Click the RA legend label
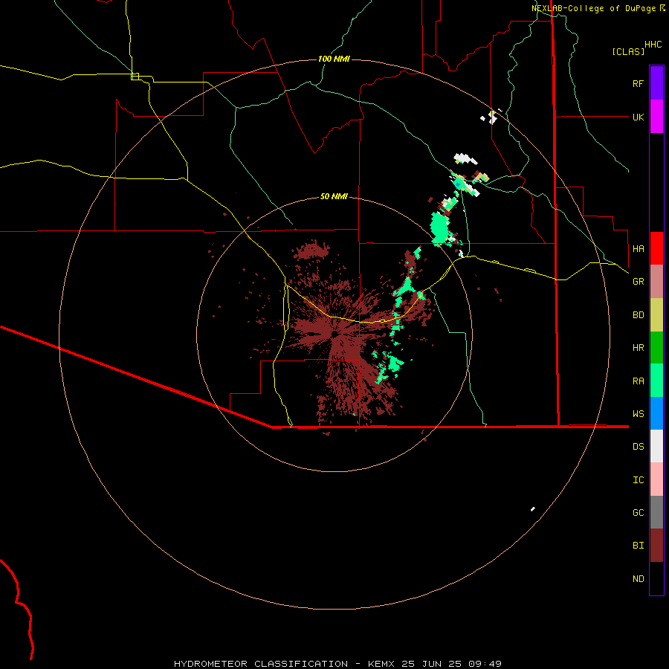Viewport: 669px width, 669px height. point(638,381)
